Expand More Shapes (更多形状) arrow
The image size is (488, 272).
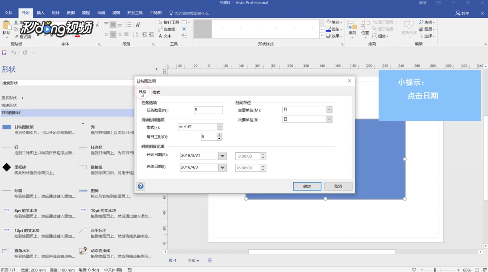[x=23, y=98]
